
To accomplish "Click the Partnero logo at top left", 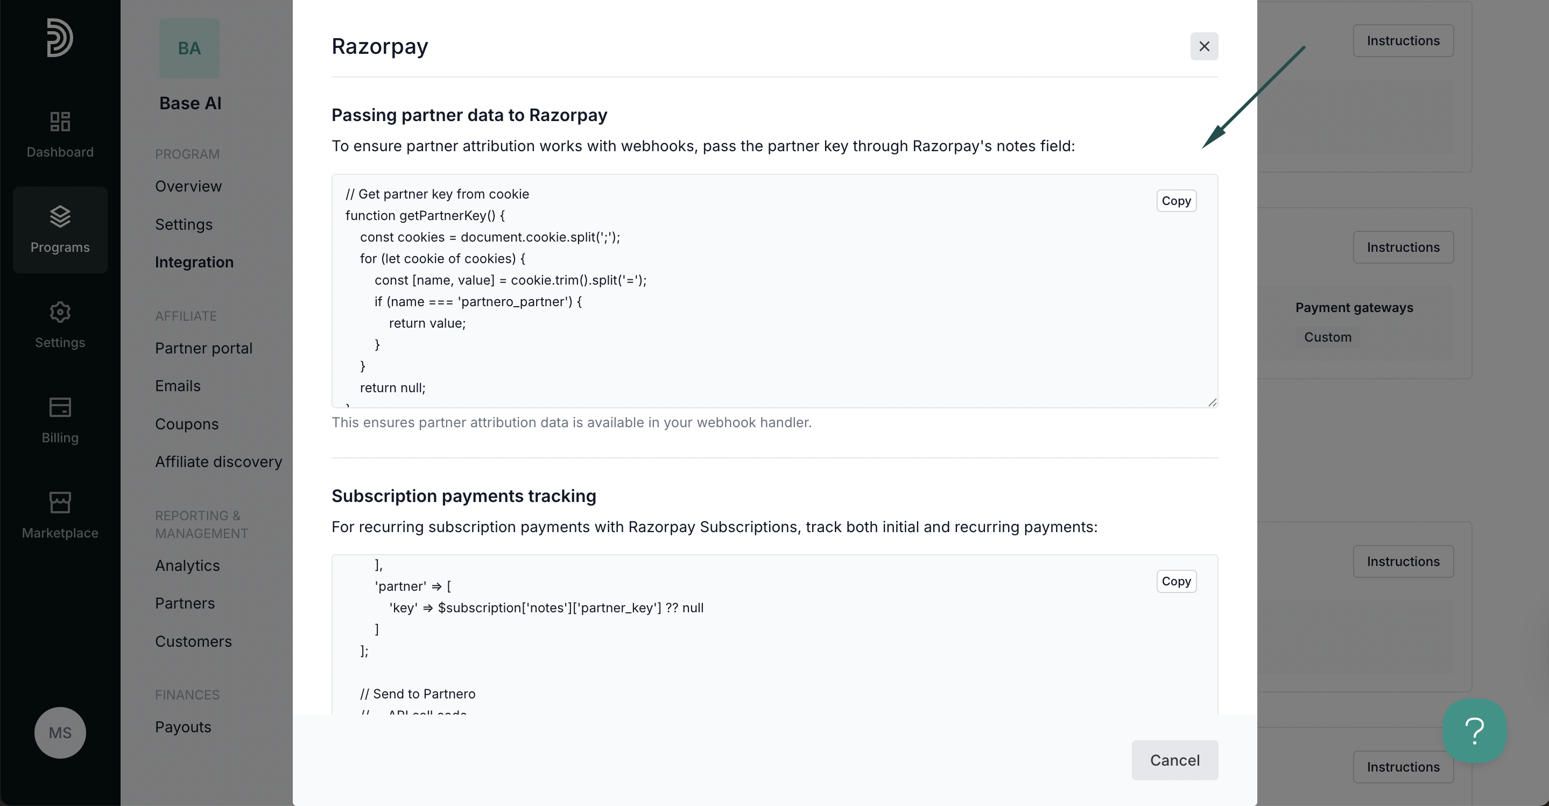I will click(60, 37).
